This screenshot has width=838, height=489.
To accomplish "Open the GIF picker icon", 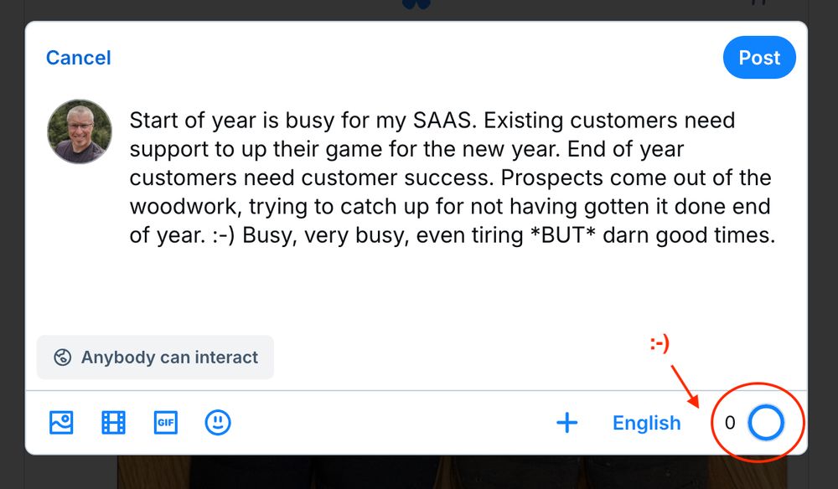I will (166, 423).
